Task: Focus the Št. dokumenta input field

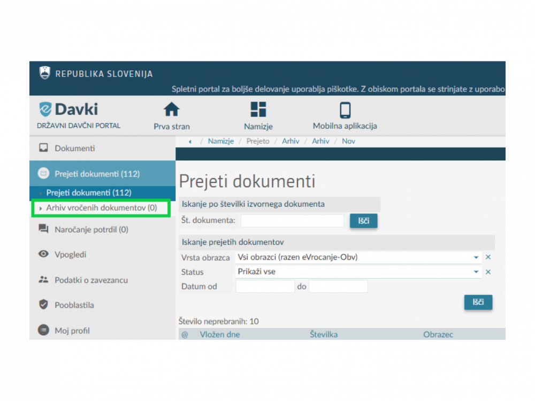Action: point(293,221)
